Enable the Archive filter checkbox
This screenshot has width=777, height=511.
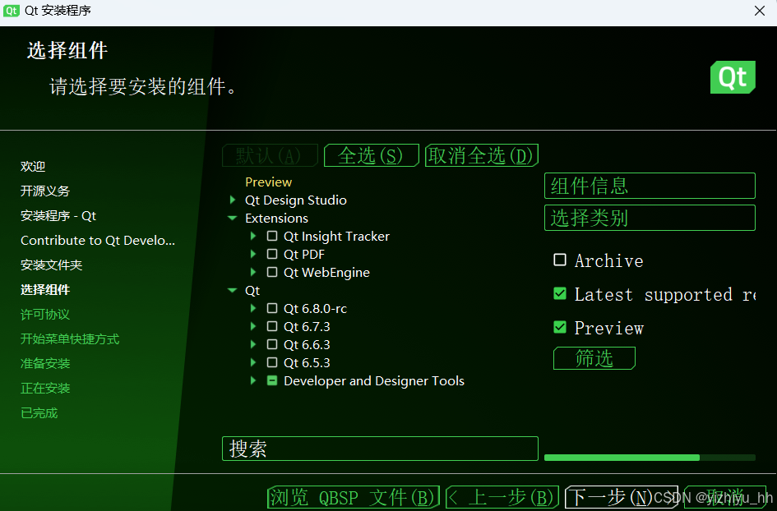[x=560, y=260]
